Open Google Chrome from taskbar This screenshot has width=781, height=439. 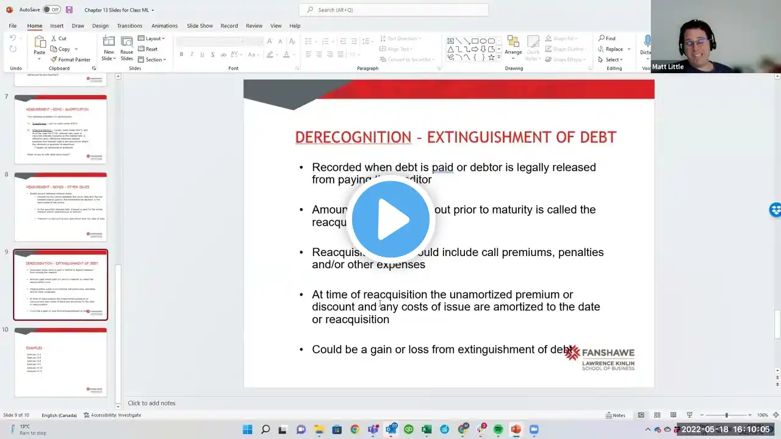[355, 430]
